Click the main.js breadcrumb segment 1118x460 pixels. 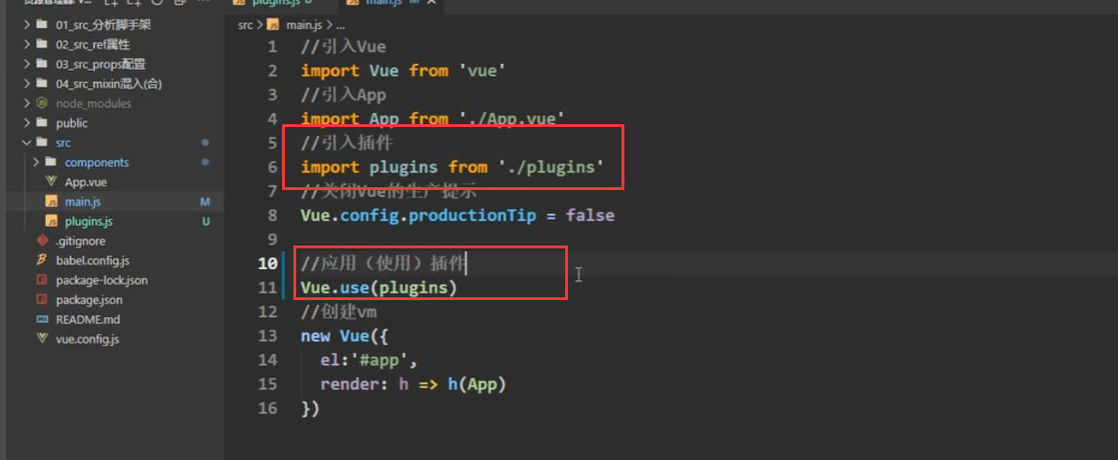pos(304,25)
